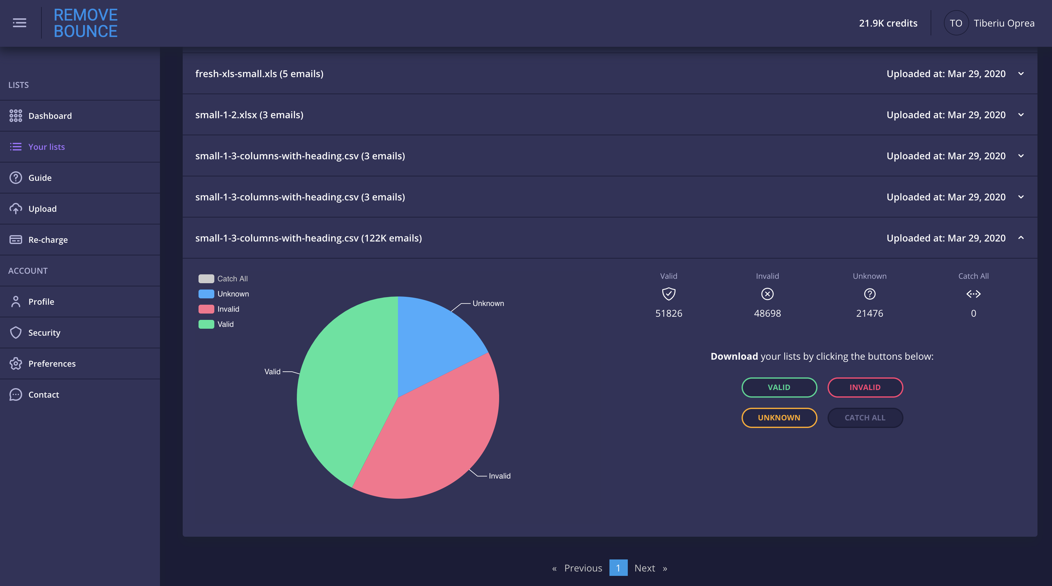1052x586 pixels.
Task: Click the Preferences gear icon
Action: coord(15,363)
